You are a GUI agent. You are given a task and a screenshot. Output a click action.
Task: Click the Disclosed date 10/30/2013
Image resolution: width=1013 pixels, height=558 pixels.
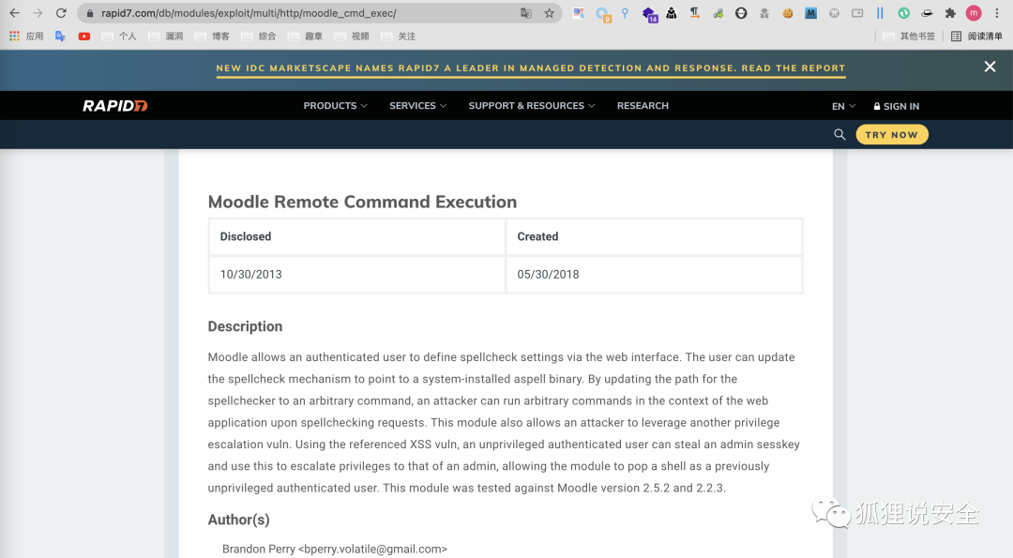(250, 275)
